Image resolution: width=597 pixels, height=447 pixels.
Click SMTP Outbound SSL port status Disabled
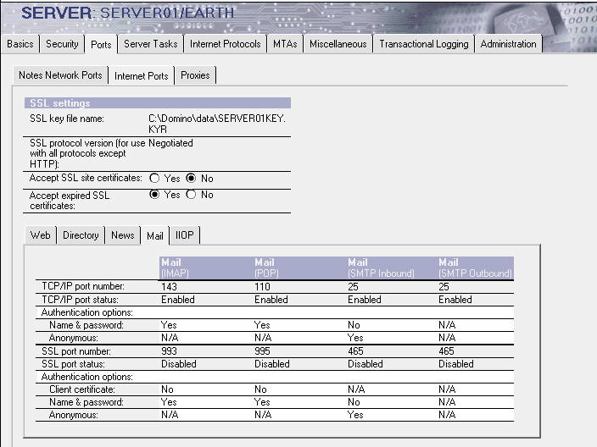pos(455,364)
